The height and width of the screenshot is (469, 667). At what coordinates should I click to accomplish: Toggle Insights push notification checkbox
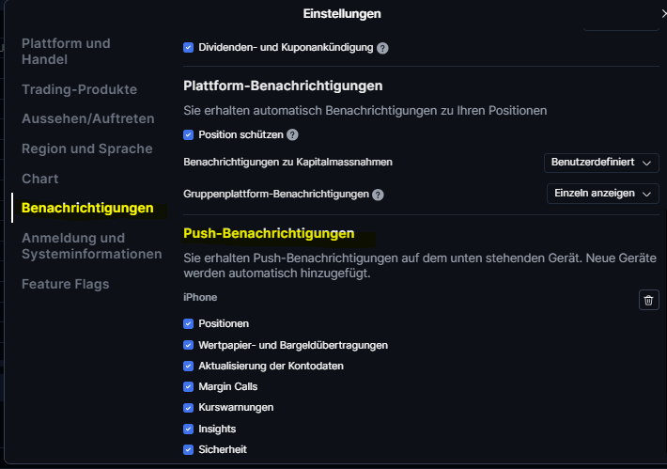189,429
